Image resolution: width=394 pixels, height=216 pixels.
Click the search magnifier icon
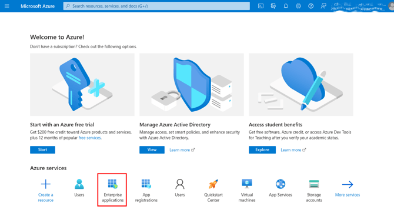(68, 6)
